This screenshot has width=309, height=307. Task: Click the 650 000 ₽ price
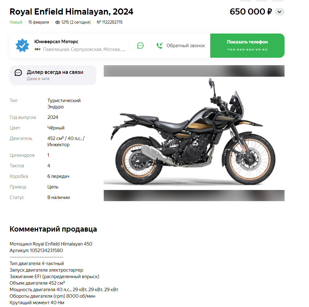[251, 12]
